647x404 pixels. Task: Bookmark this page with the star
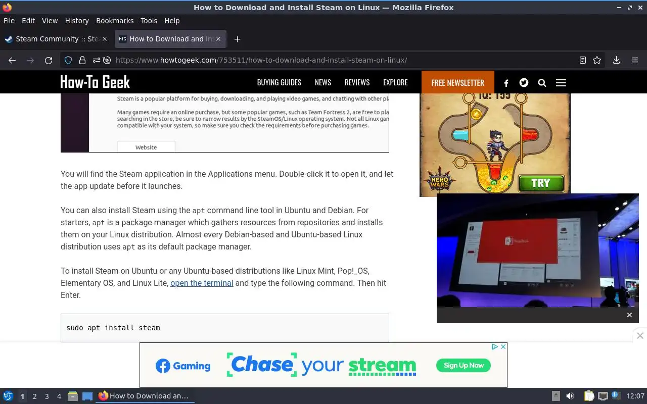(597, 60)
